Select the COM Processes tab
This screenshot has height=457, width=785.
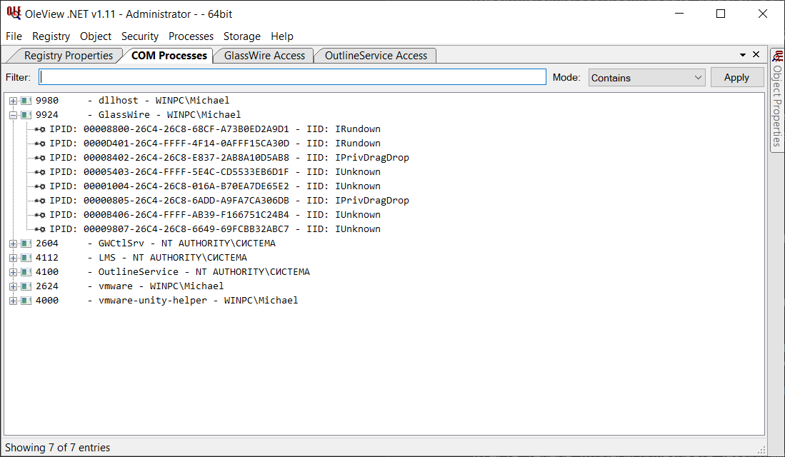[169, 56]
